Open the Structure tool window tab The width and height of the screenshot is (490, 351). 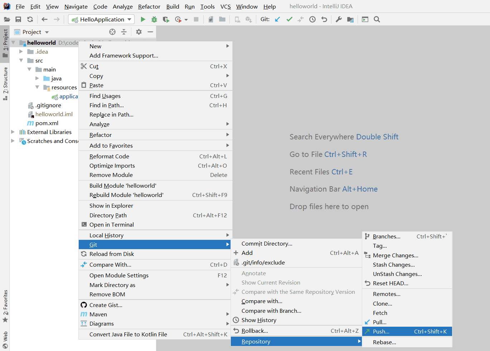pyautogui.click(x=5, y=80)
